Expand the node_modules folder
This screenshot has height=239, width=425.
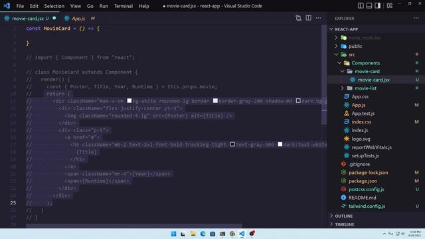tap(336, 38)
